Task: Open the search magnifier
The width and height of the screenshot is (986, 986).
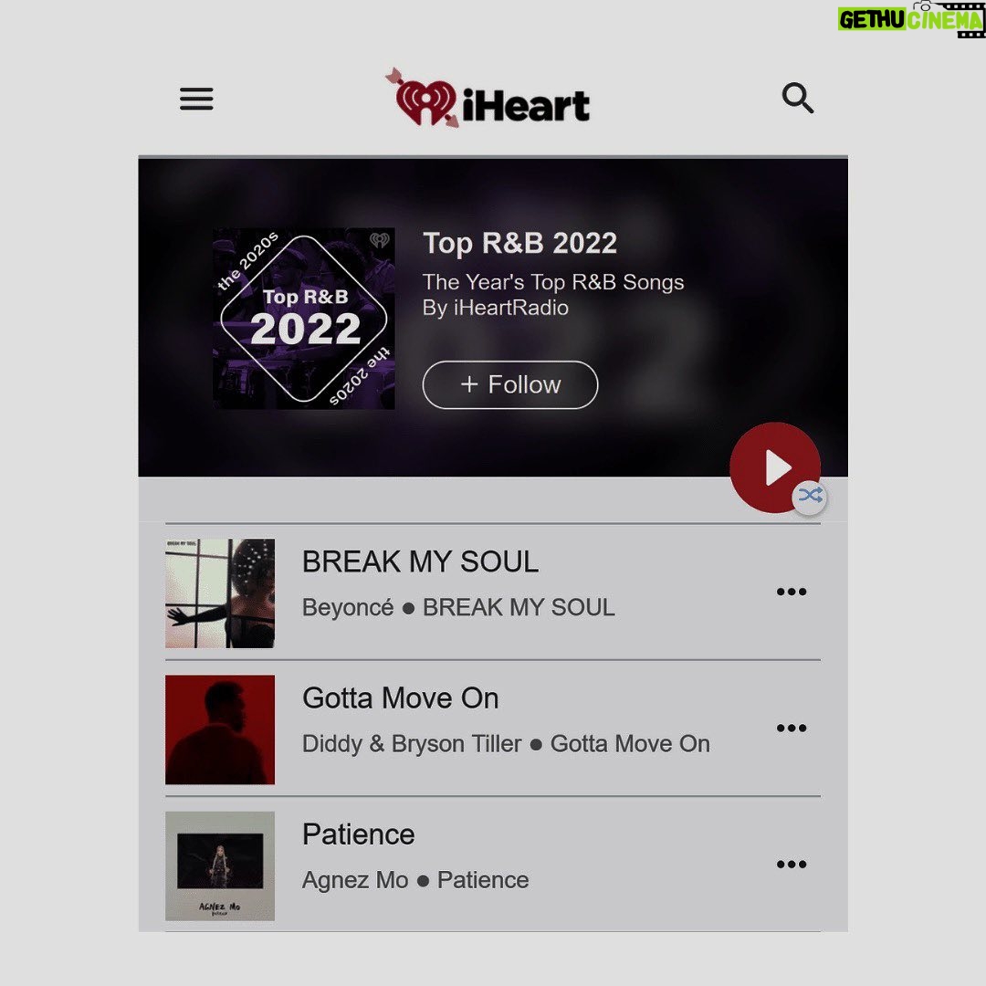Action: pyautogui.click(x=797, y=98)
